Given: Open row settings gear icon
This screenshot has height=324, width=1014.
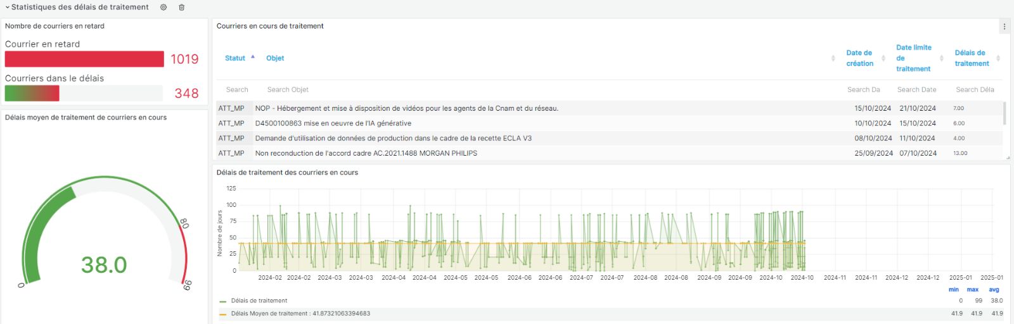Looking at the screenshot, I should pyautogui.click(x=164, y=8).
